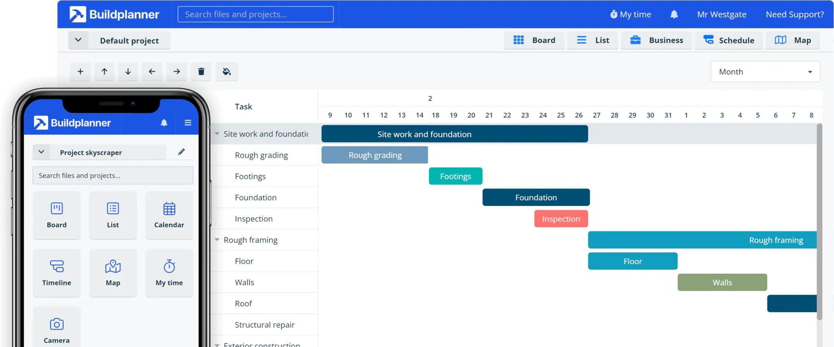Switch to List view tab
Image resolution: width=834 pixels, height=347 pixels.
[593, 40]
